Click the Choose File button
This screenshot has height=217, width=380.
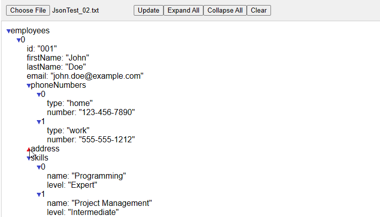click(28, 11)
